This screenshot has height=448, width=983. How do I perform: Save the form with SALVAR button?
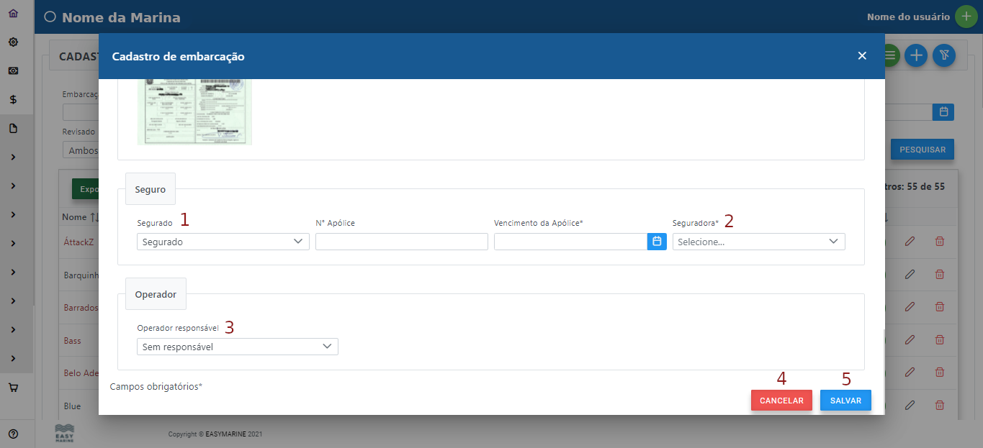click(x=845, y=401)
